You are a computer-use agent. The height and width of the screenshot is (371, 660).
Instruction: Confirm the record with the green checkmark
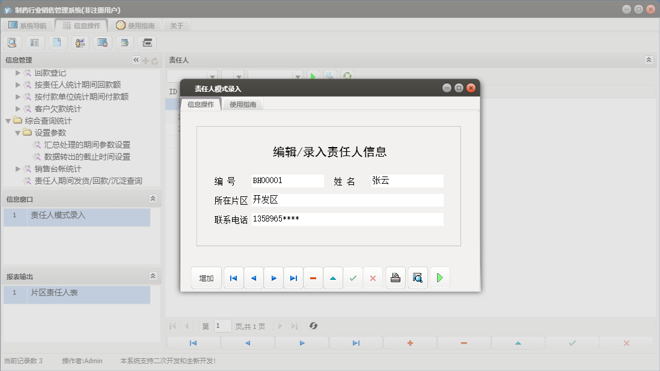[x=353, y=277]
